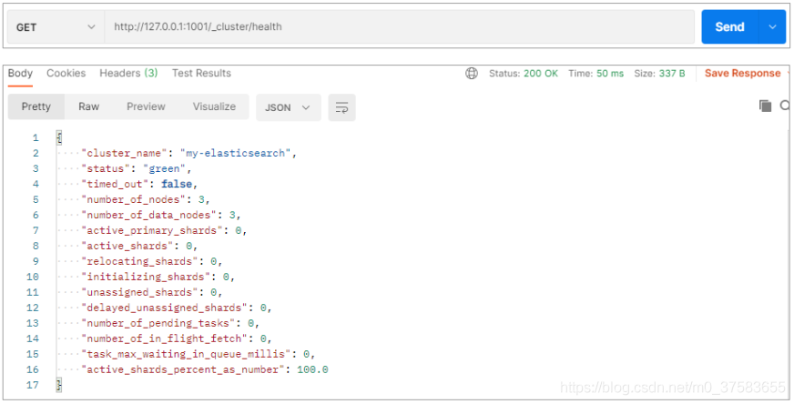Select the Body tab

[20, 74]
